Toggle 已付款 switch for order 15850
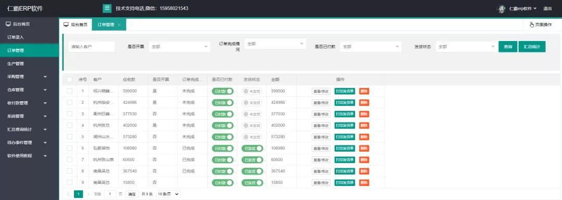 (x=223, y=183)
